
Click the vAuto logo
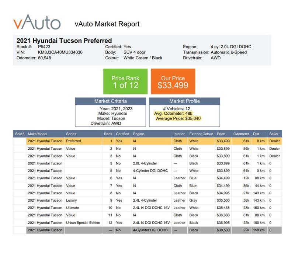[37, 22]
